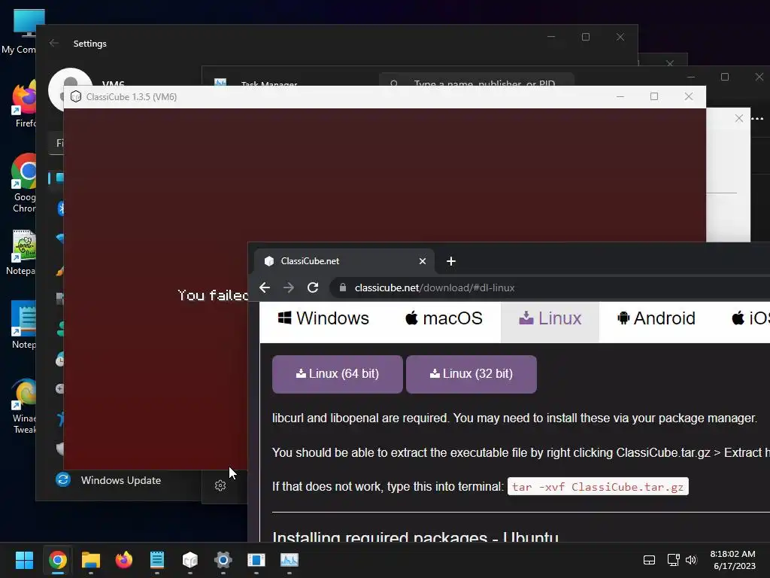Select the Winaero Tweaker desktop shortcut
The image size is (770, 578).
[x=23, y=406]
